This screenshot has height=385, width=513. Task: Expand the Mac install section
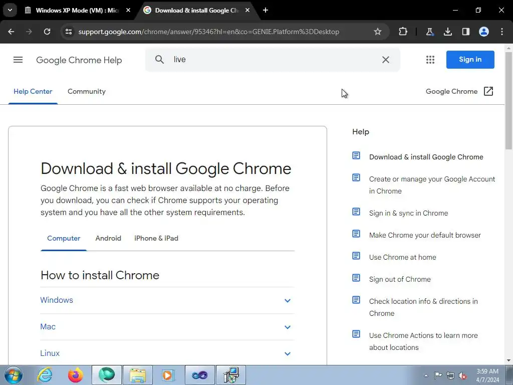click(167, 327)
